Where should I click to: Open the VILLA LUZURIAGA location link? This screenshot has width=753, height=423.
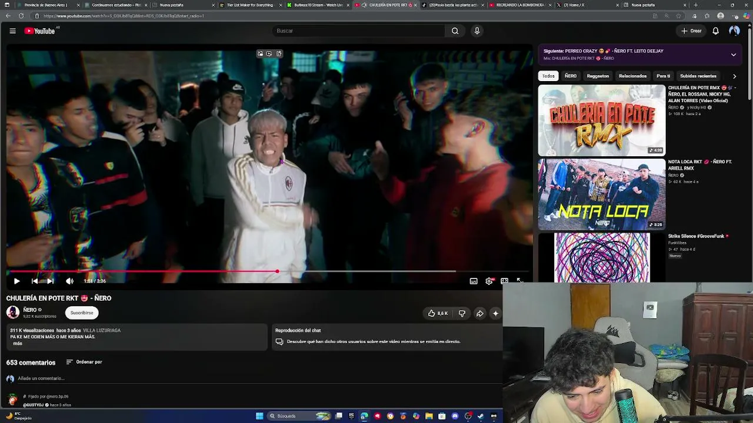(x=102, y=331)
